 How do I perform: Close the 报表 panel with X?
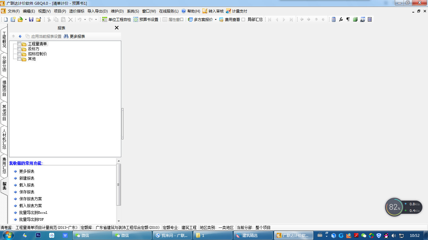[117, 28]
